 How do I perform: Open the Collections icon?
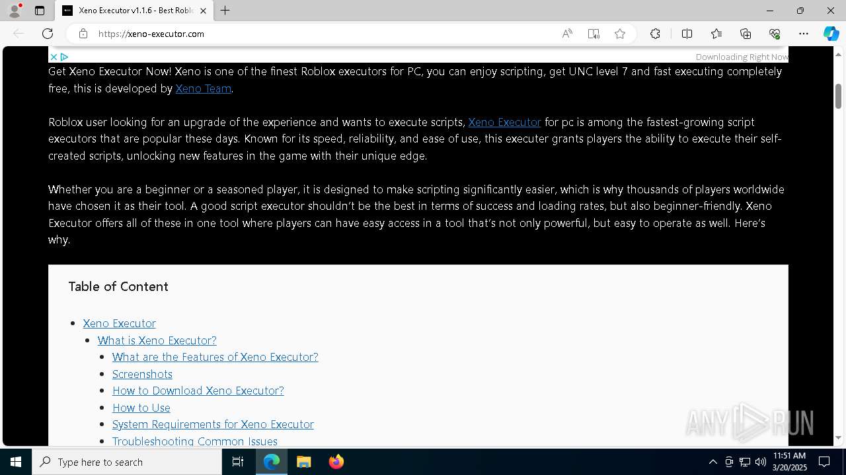coord(746,34)
